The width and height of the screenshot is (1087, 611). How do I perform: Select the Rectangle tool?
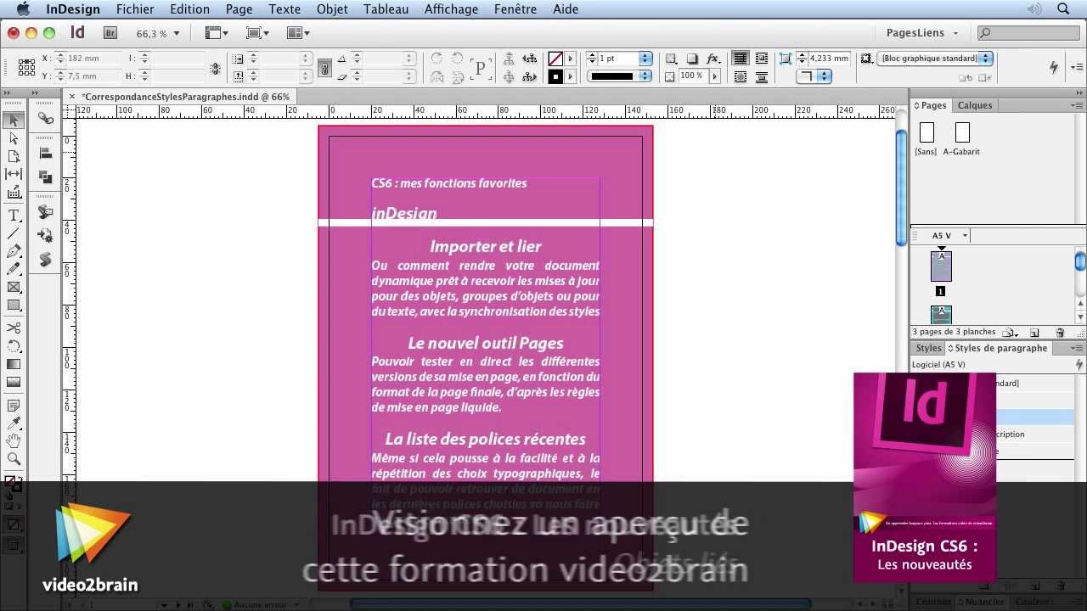14,305
